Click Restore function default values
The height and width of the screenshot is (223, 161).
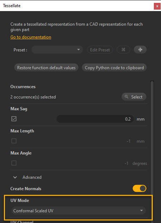tap(47, 68)
